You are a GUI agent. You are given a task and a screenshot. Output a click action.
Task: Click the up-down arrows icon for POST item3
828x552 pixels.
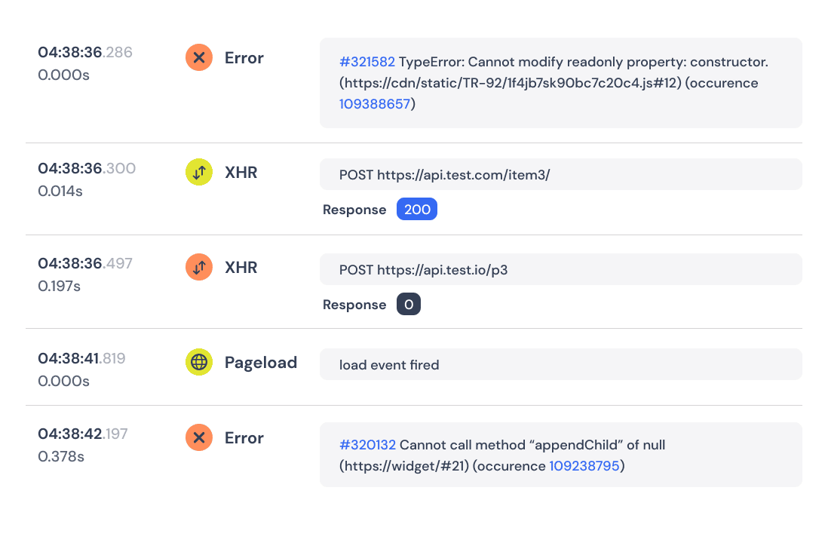pyautogui.click(x=198, y=172)
